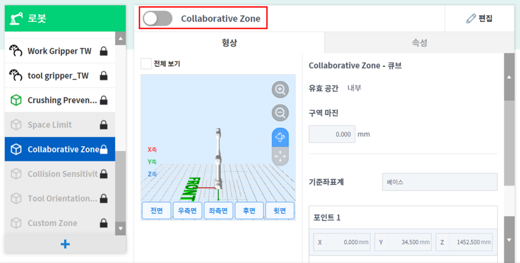Switch to the 형상 tab

point(229,43)
